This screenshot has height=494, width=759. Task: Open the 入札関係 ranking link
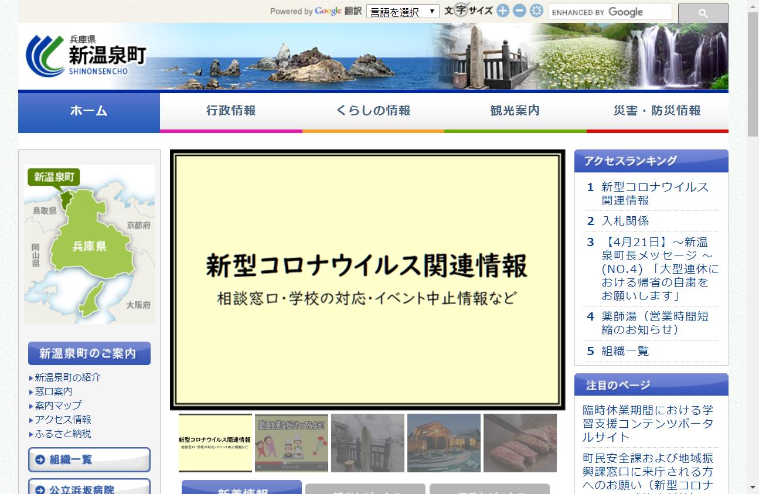coord(625,221)
